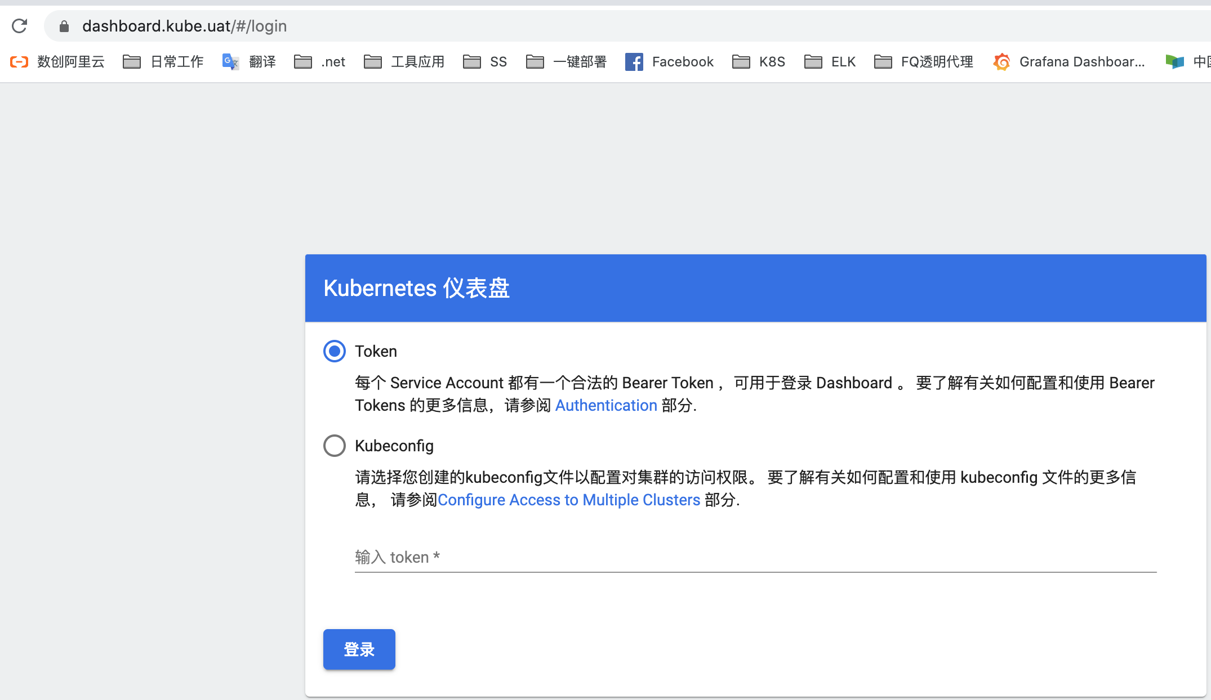Click the page reload icon

[20, 25]
